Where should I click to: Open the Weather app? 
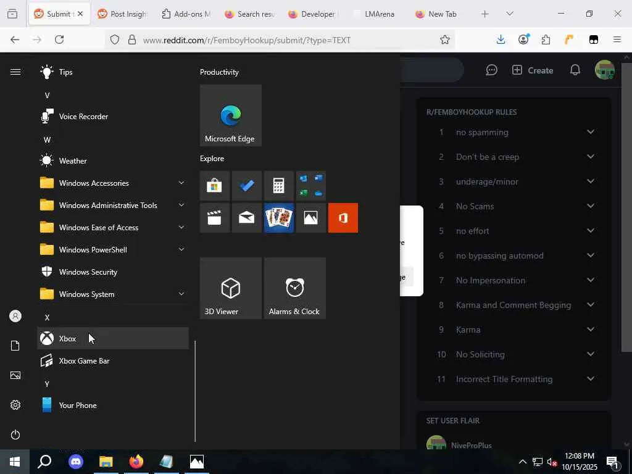(x=113, y=161)
